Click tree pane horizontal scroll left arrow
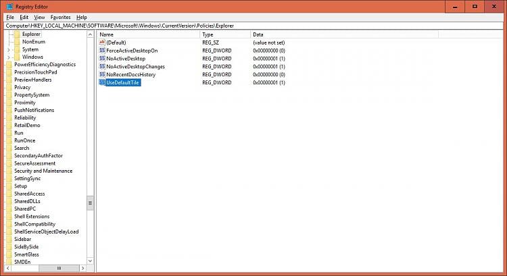Image resolution: width=507 pixels, height=276 pixels. [x=8, y=268]
